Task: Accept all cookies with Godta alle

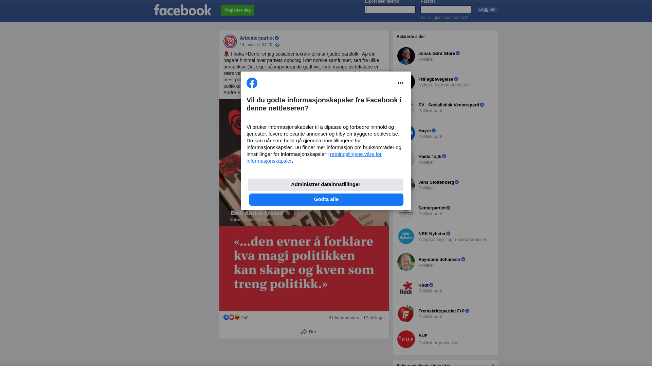Action: click(x=326, y=200)
